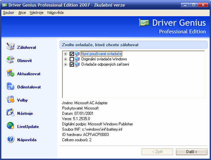Select the Aktualizovat sidebar label
The height and width of the screenshot is (160, 211).
coord(29,74)
